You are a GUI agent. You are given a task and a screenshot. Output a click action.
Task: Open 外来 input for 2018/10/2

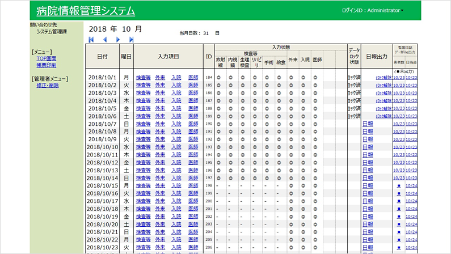click(160, 86)
